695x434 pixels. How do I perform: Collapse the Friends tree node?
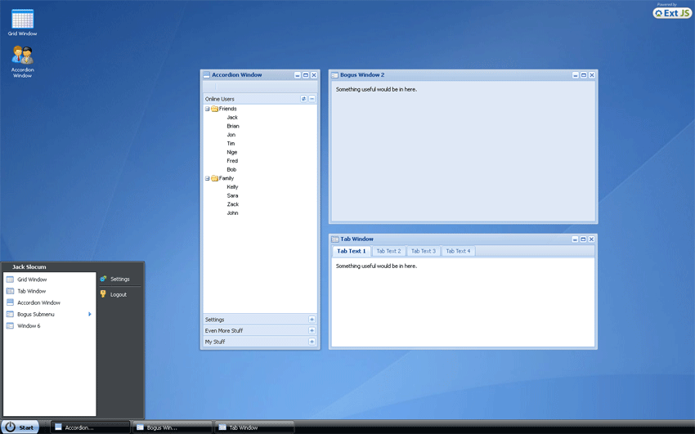pyautogui.click(x=207, y=109)
